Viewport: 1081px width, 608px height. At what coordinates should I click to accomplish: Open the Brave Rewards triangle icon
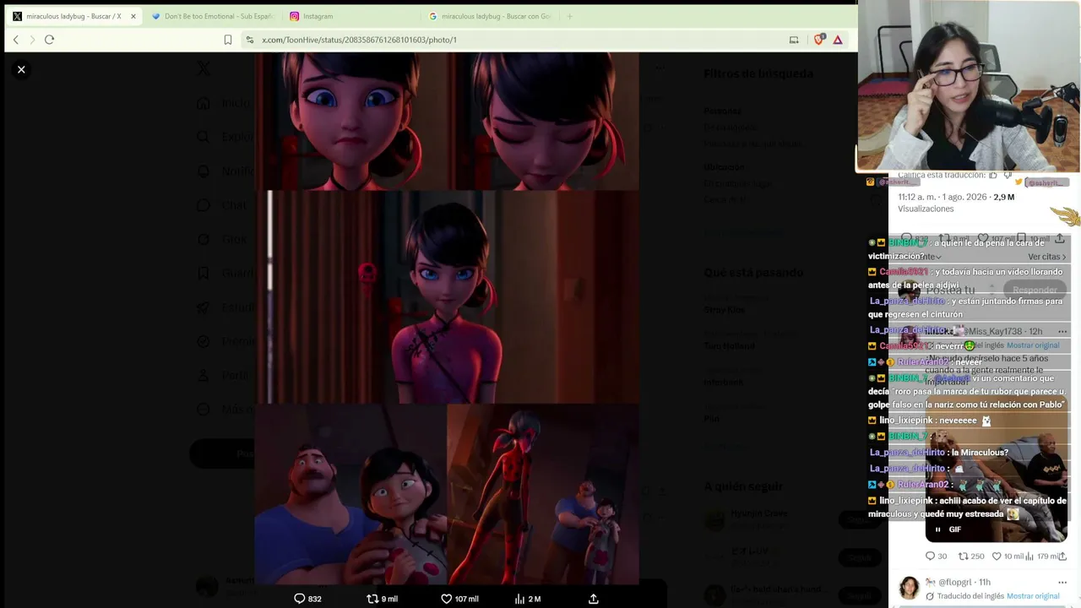838,40
